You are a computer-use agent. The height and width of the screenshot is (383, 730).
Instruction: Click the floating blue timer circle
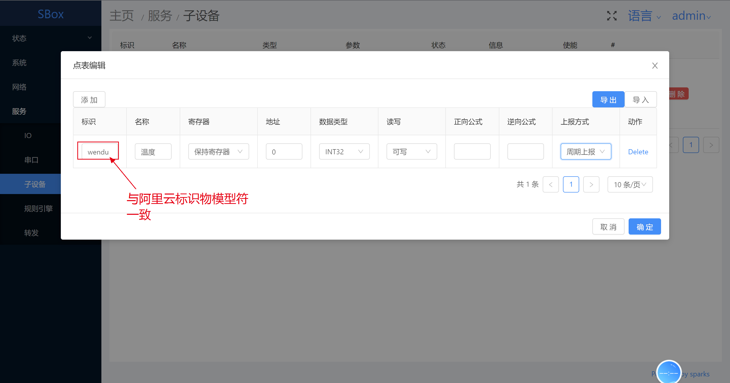click(668, 373)
